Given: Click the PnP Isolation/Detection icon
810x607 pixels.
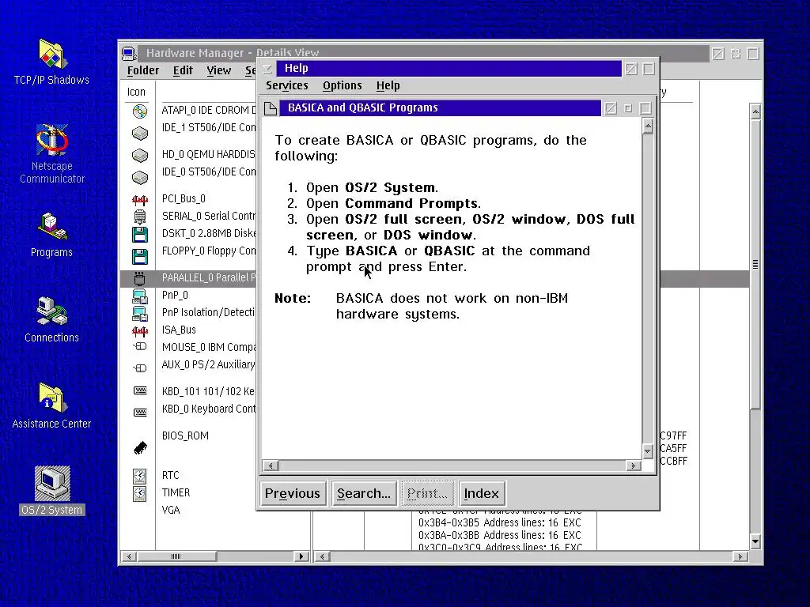Looking at the screenshot, I should (139, 313).
